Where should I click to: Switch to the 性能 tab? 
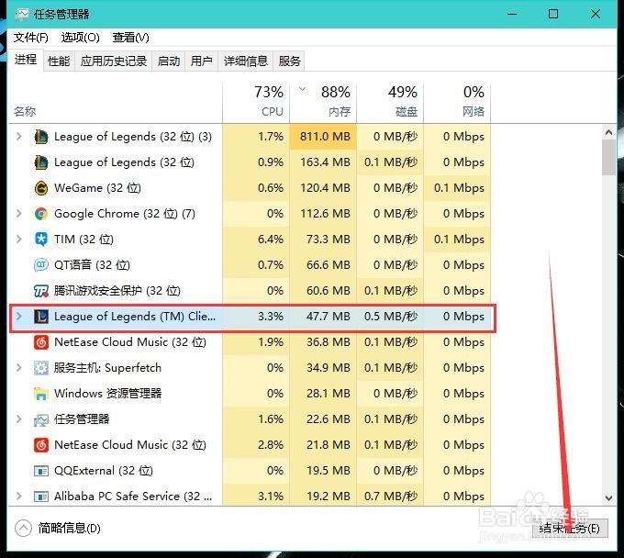point(59,61)
